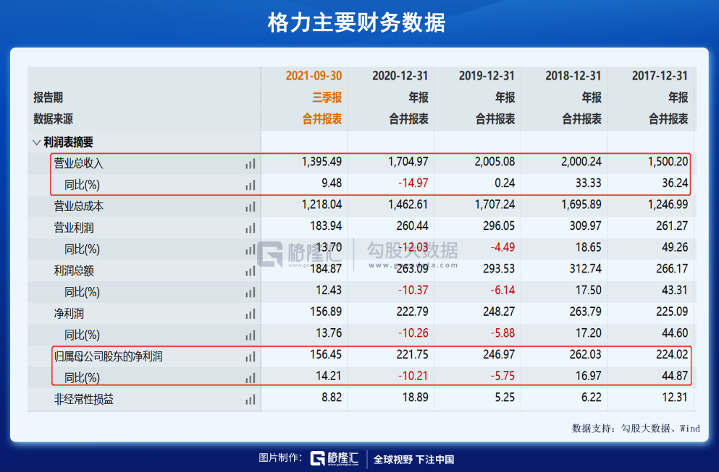Collapse the 利润表摘要 section chevron
The width and height of the screenshot is (719, 472).
[x=37, y=142]
